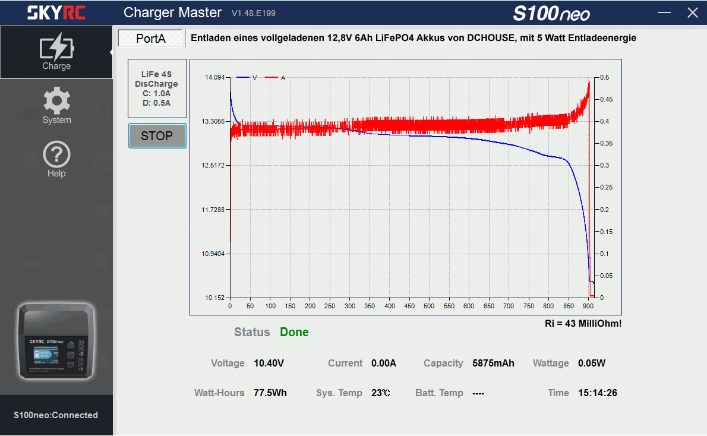Image resolution: width=707 pixels, height=436 pixels.
Task: Minimize the Charger Master window
Action: click(x=664, y=13)
